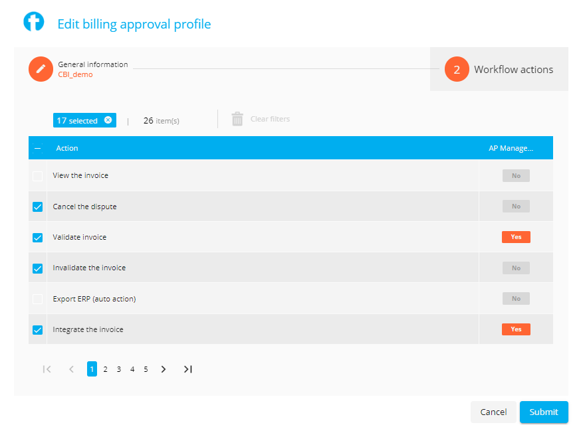
Task: Check the Export ERP (auto action) checkbox
Action: coord(38,299)
